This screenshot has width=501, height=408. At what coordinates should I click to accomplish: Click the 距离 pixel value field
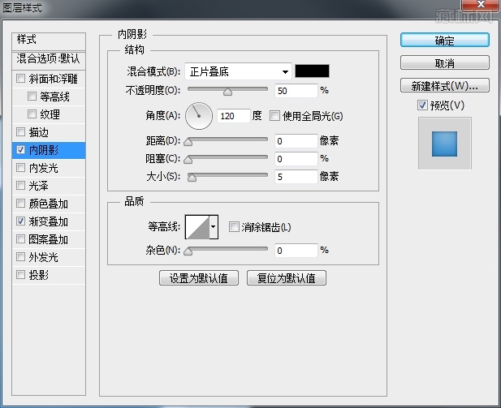click(296, 141)
